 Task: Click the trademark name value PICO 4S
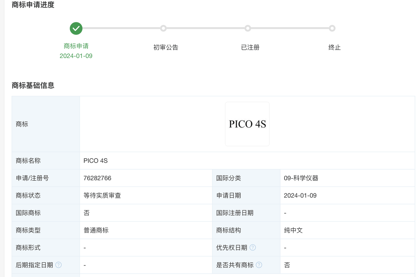coord(95,161)
